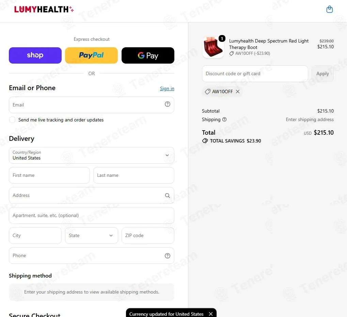Click the crossed-out $239.00 price
Viewport: 347px width, 317px height.
point(327,41)
